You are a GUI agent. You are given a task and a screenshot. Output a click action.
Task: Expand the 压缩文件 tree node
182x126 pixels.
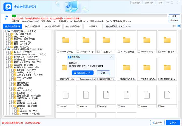point(7,39)
